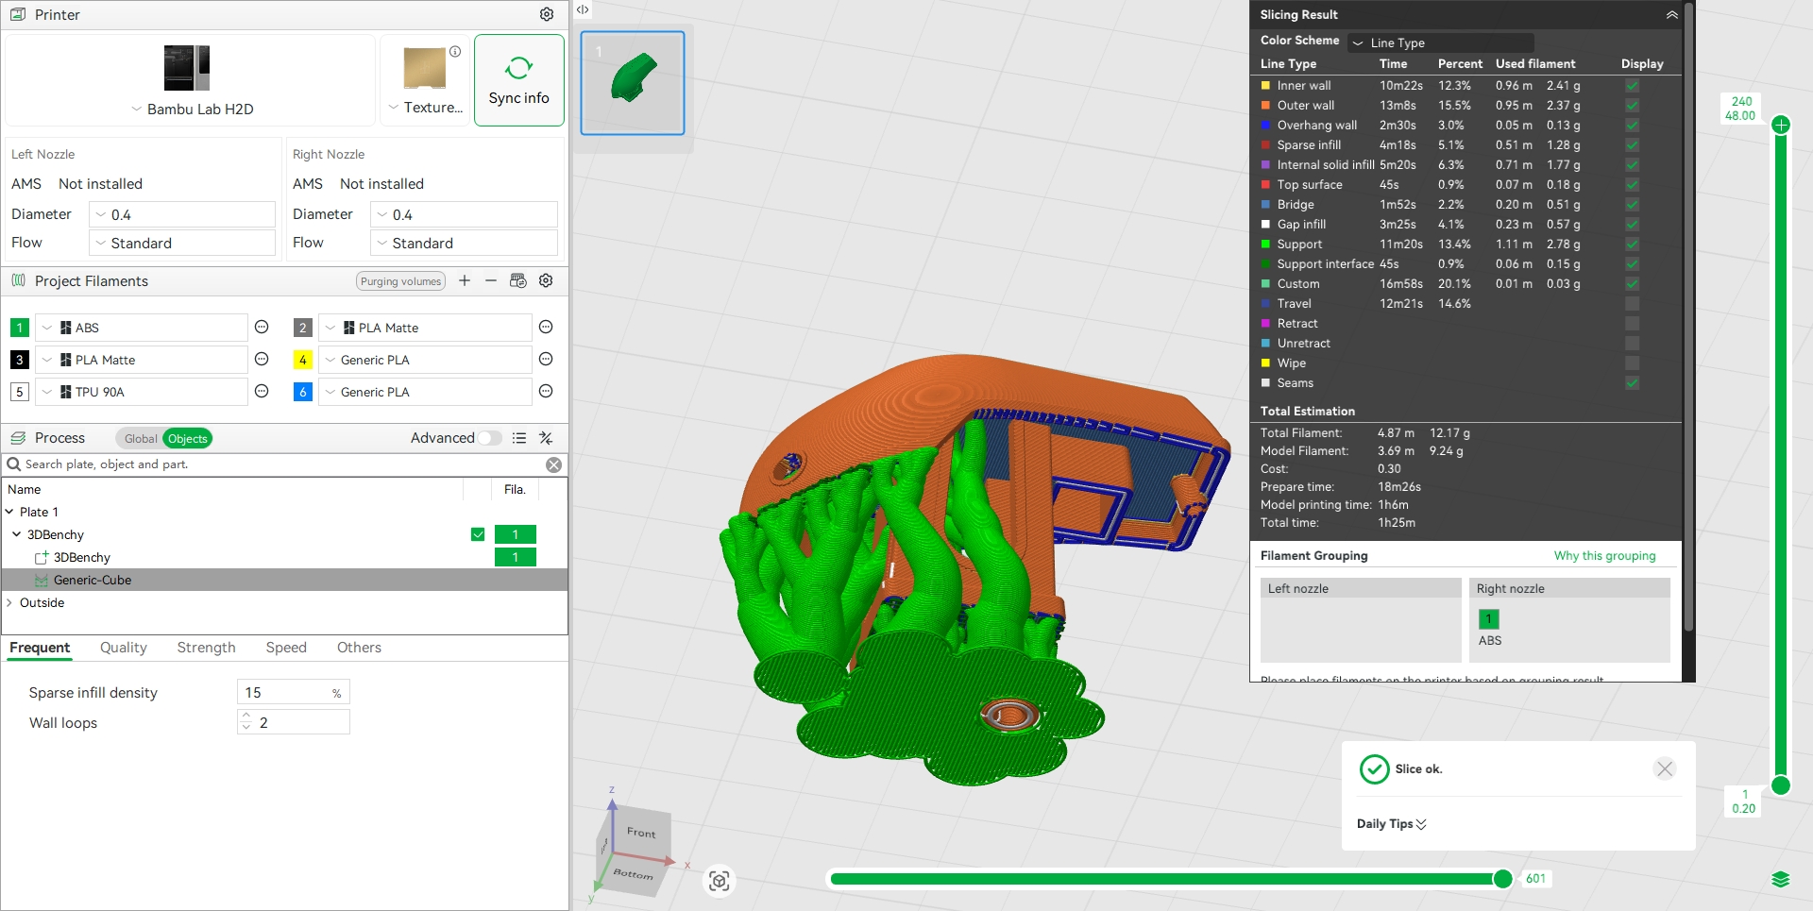1813x911 pixels.
Task: Switch to the Others tab
Action: [359, 648]
